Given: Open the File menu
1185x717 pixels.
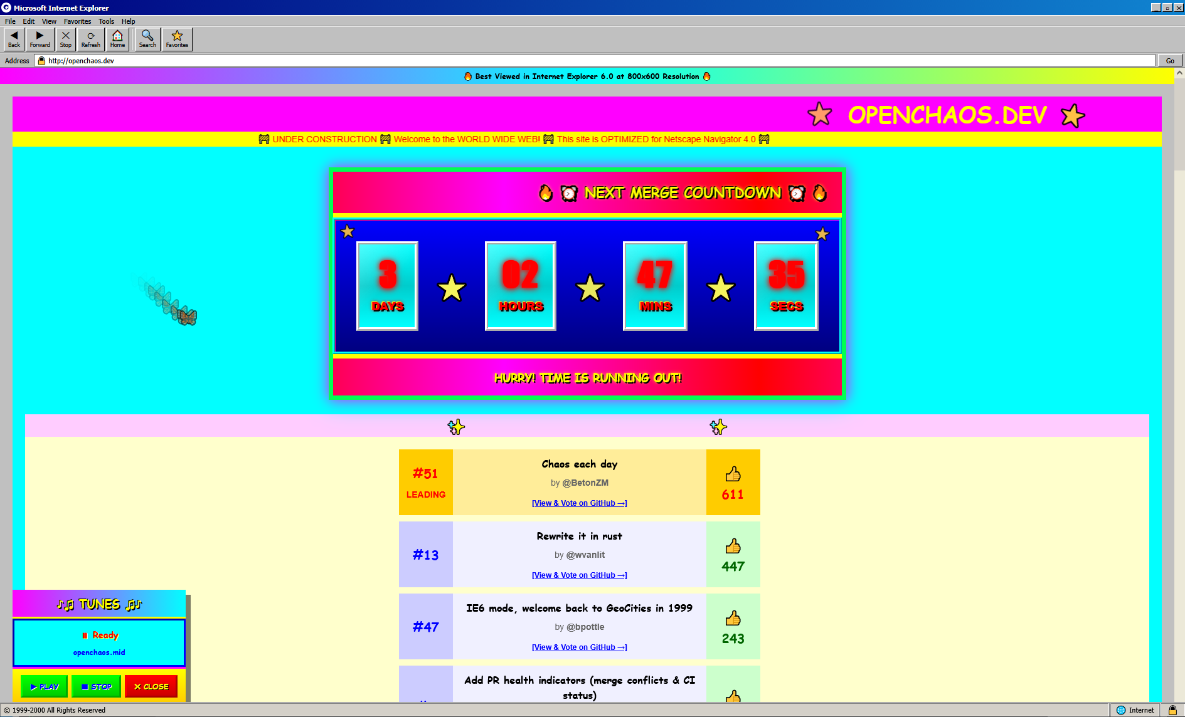Looking at the screenshot, I should tap(10, 21).
